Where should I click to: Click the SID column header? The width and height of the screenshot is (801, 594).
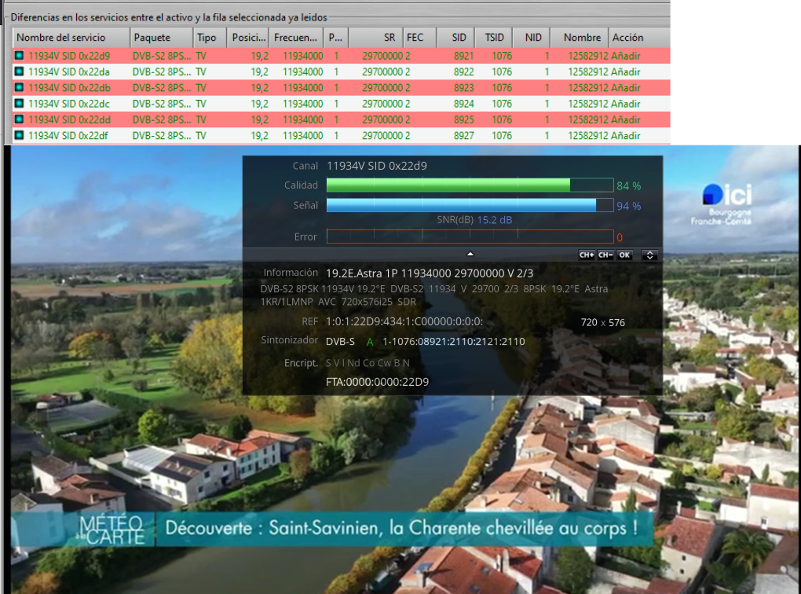tap(455, 37)
